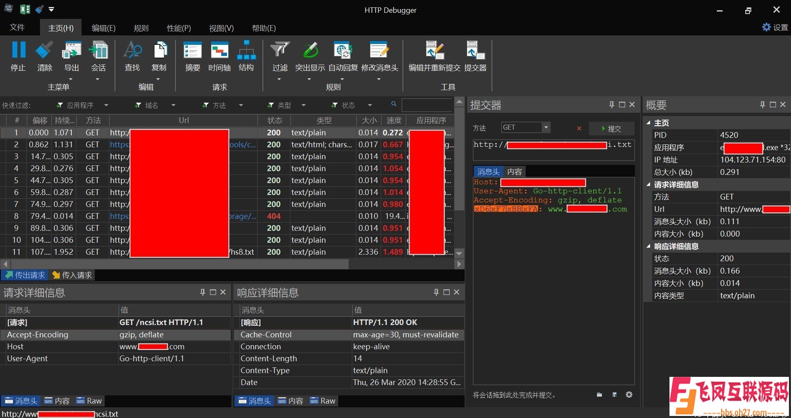Collapse the 响应详细信息 section in 概要
Screen dimensions: 791x418
(x=648, y=246)
